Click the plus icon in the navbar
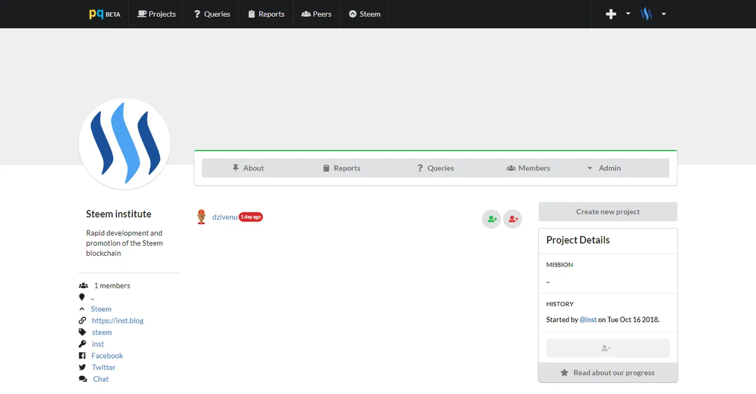Screen dimensions: 756x394 coord(611,14)
